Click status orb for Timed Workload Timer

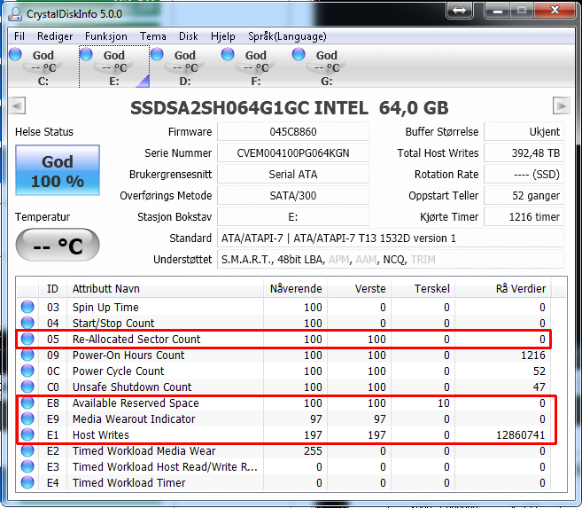(x=27, y=482)
